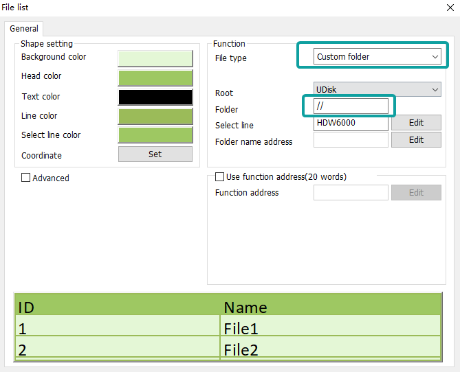
Task: Pick a new Line color
Action: 155,116
